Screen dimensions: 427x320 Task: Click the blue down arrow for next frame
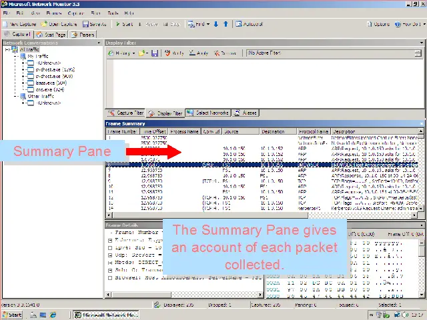pyautogui.click(x=216, y=24)
